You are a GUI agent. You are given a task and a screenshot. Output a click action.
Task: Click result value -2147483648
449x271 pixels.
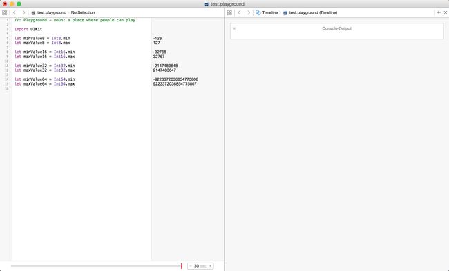click(165, 66)
